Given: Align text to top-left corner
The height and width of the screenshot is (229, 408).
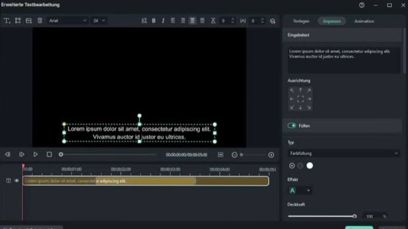Looking at the screenshot, I should (292, 90).
